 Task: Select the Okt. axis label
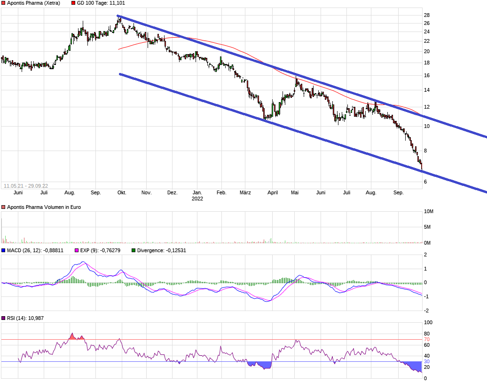click(121, 192)
